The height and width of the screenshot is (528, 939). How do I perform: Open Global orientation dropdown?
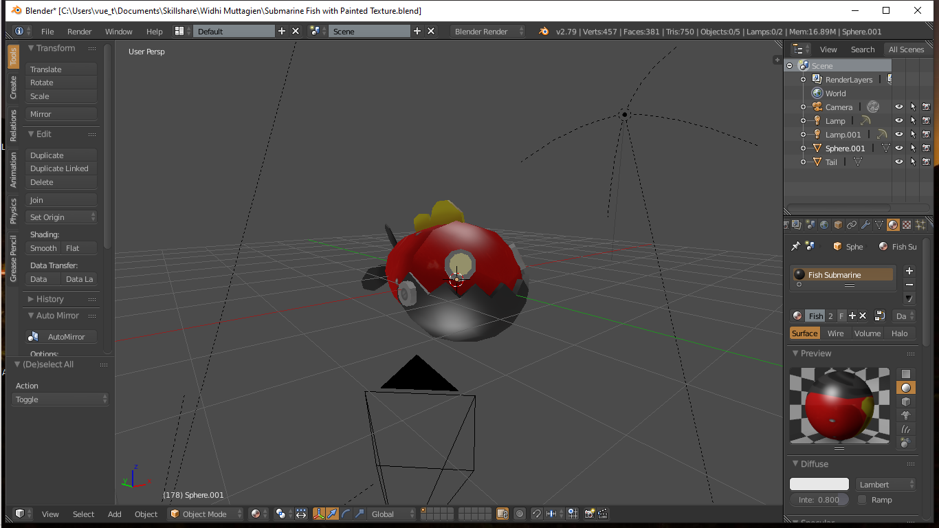[393, 514]
